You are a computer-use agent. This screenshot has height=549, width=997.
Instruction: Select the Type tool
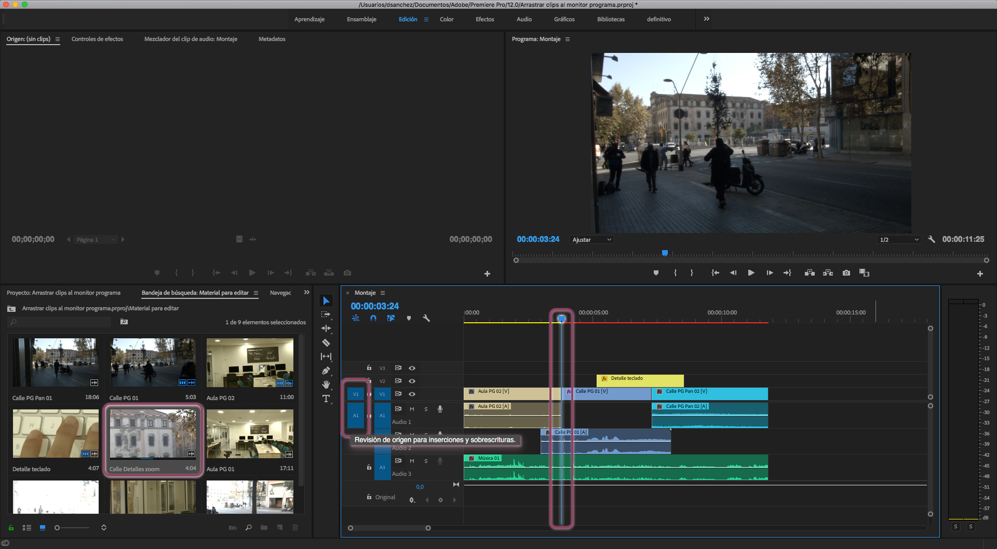click(x=326, y=399)
